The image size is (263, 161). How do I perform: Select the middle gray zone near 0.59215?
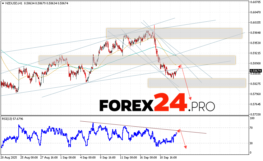coord(137,60)
